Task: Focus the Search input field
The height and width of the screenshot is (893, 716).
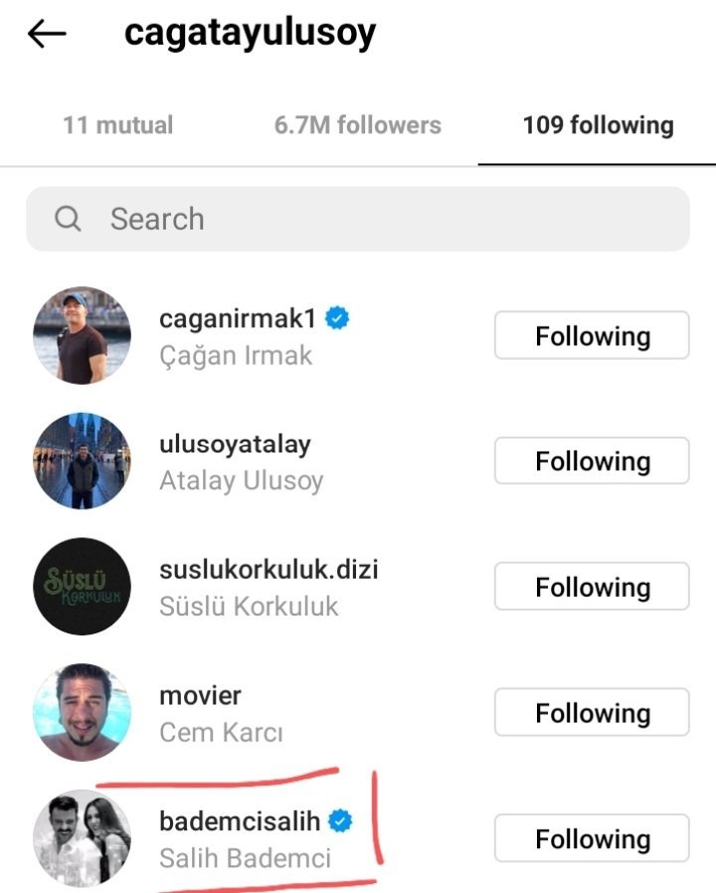Action: coord(378,219)
